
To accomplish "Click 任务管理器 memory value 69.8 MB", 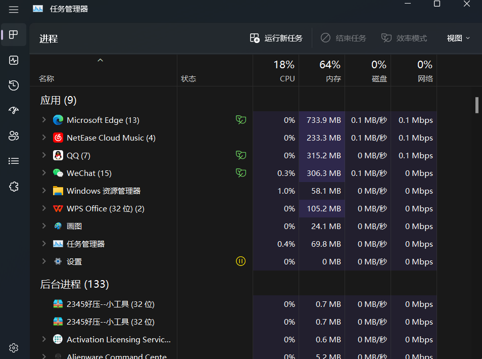I will coord(326,244).
